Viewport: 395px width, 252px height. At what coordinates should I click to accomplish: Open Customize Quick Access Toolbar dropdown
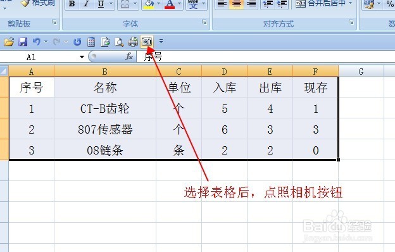pyautogui.click(x=161, y=41)
